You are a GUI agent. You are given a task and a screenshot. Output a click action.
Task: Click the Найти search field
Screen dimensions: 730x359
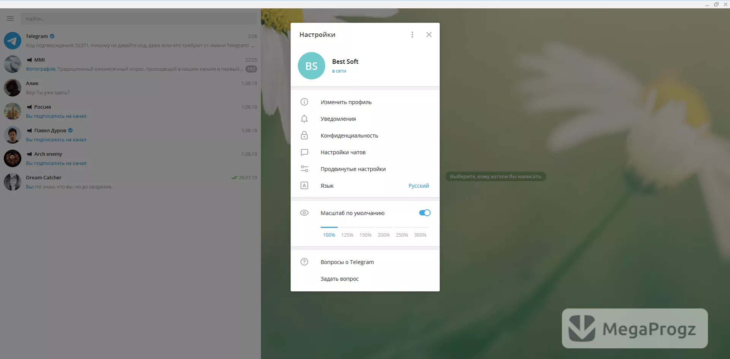(139, 19)
